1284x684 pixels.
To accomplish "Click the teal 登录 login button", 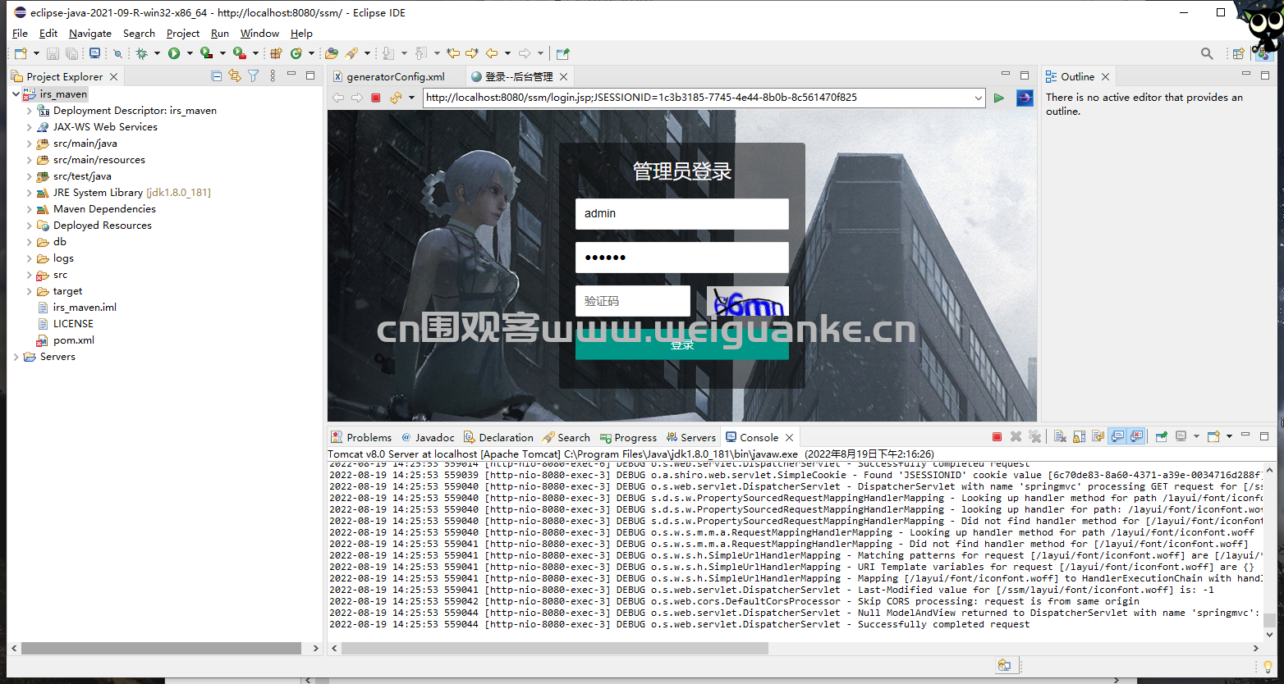I will pos(681,344).
